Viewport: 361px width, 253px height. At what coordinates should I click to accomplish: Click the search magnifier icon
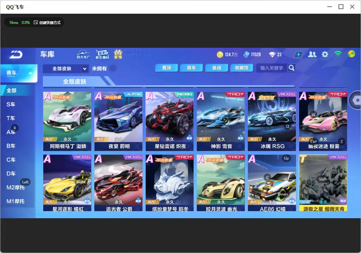(x=291, y=68)
